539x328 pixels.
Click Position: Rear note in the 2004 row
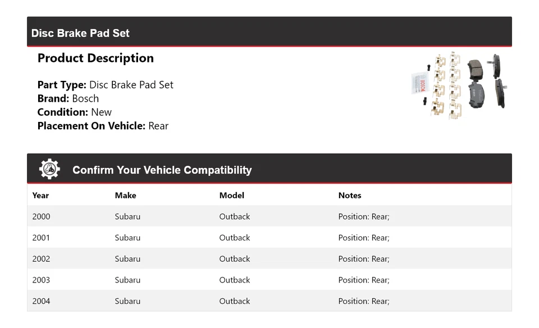(x=363, y=301)
